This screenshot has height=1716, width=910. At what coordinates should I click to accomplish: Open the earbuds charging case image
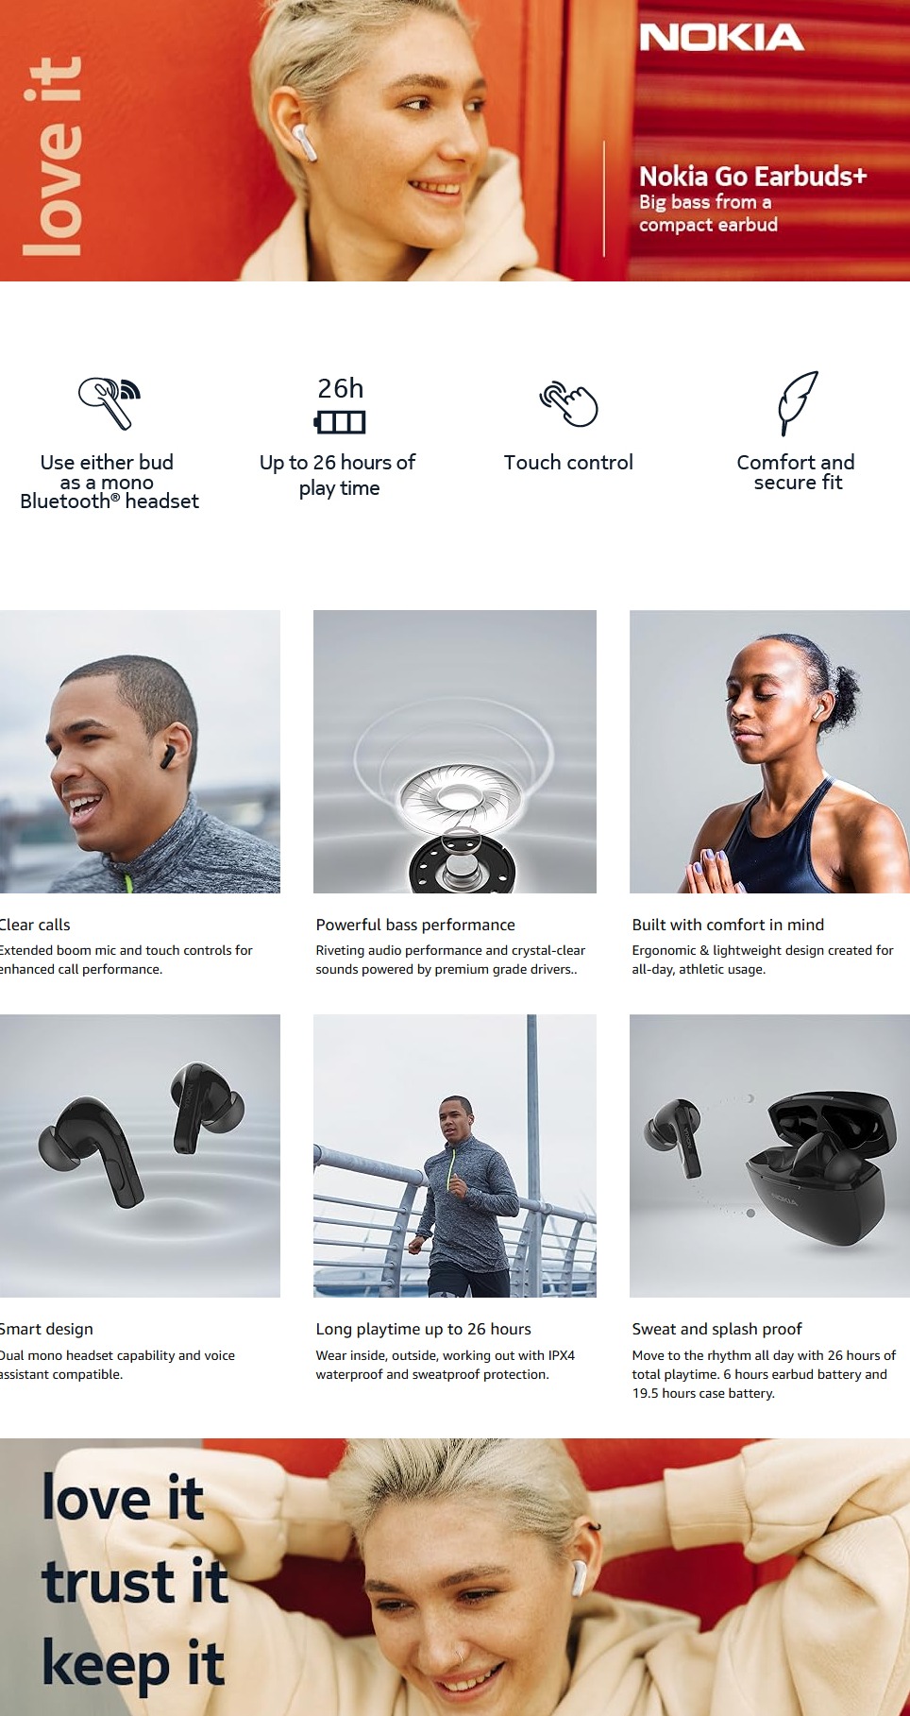(769, 1156)
